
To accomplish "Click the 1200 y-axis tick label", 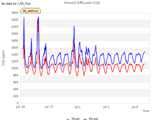I will (x=15, y=61).
